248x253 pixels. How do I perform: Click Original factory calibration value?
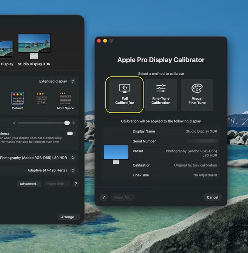click(x=196, y=165)
